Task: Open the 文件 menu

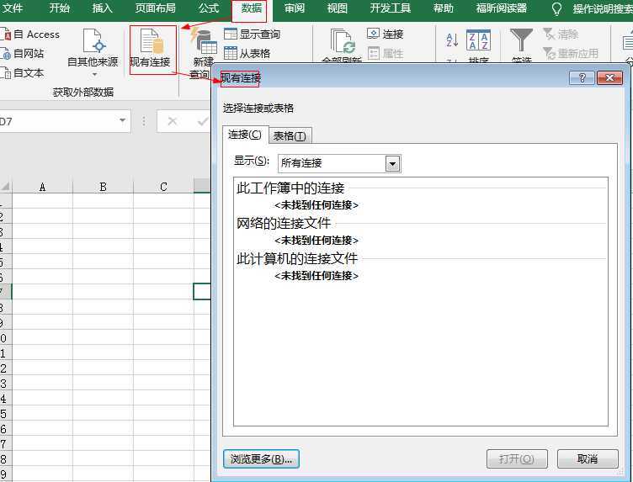Action: click(x=13, y=8)
